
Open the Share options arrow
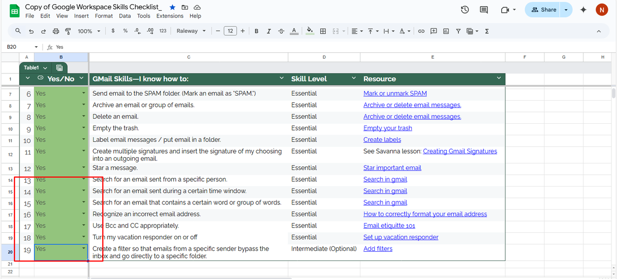pos(566,10)
